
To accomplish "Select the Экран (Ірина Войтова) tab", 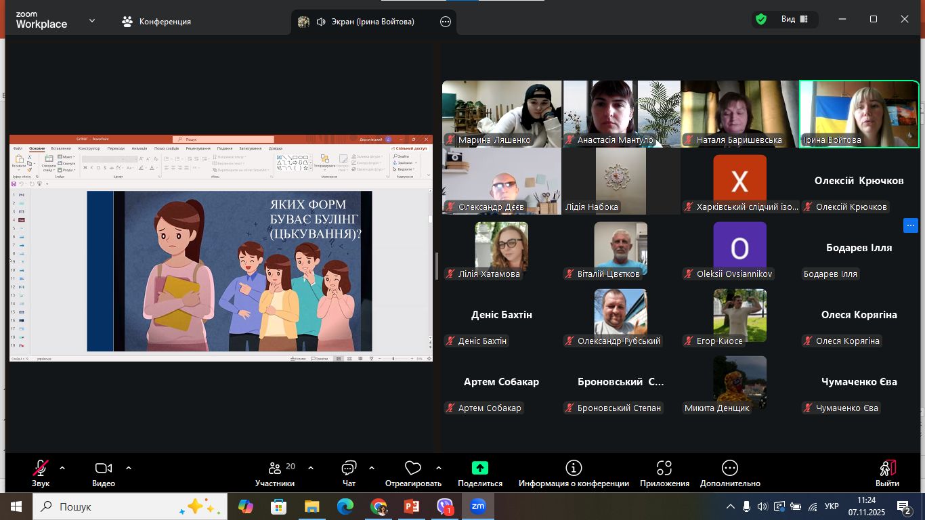I will [x=366, y=22].
